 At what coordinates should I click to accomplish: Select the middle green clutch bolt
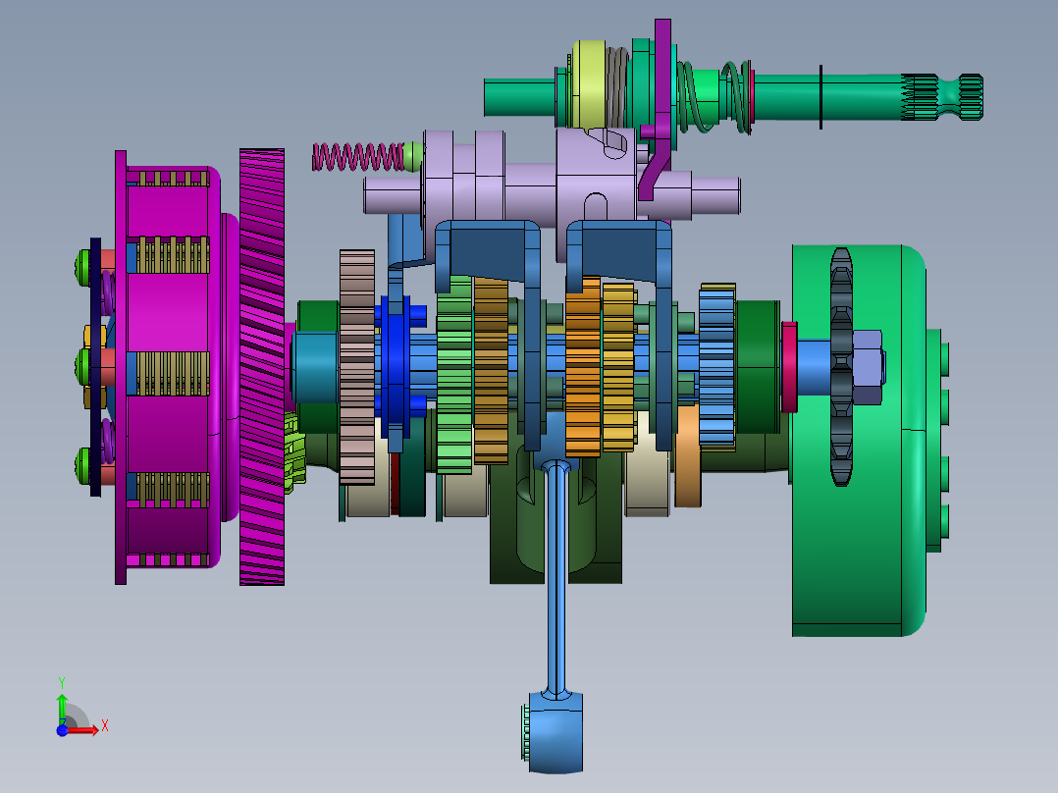(82, 366)
